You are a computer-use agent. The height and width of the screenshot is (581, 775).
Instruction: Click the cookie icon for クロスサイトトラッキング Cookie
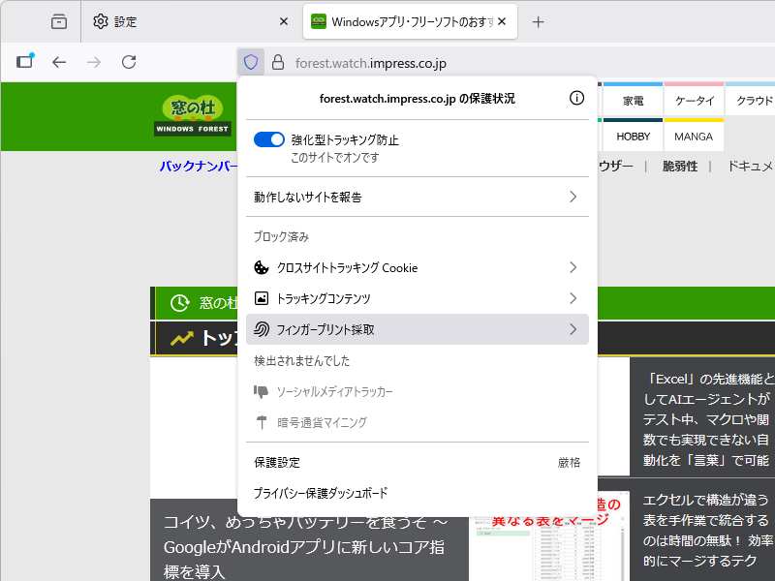coord(261,267)
